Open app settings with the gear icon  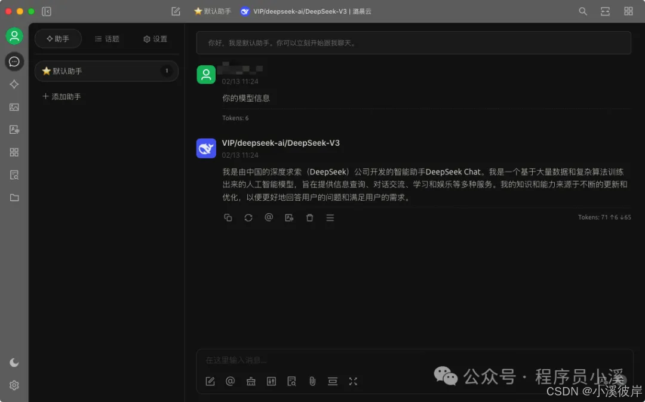[x=14, y=385]
